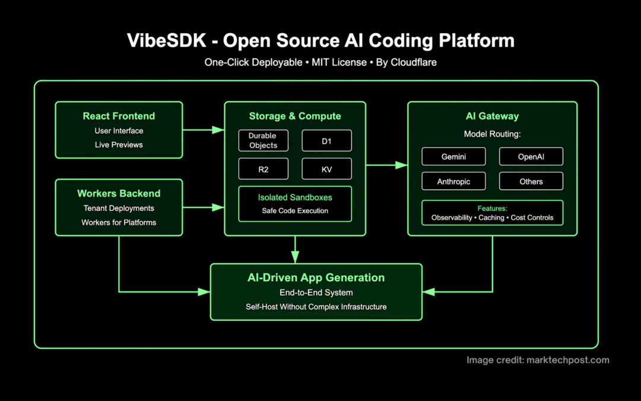Select the "Tenant Deployments" text
Screen dimensions: 641x401
coord(119,208)
